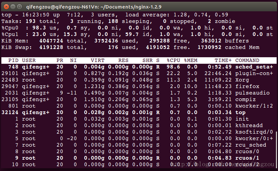Screen dimensions: 278x171
Task: Click PID 22483
Action: (10, 80)
